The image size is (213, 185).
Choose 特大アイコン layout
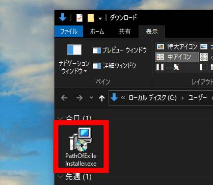pos(177,47)
